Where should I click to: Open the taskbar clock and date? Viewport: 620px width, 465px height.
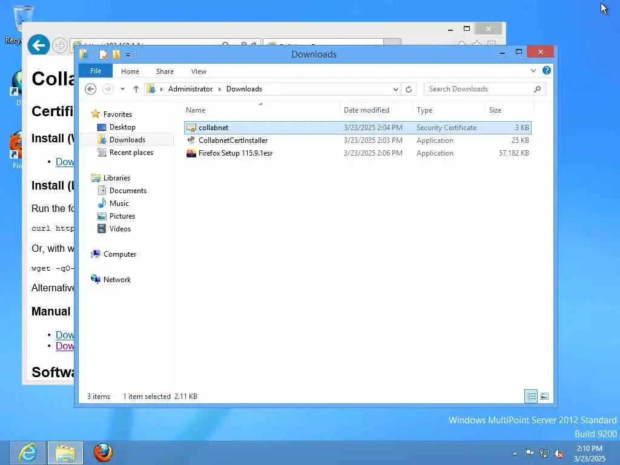click(589, 453)
